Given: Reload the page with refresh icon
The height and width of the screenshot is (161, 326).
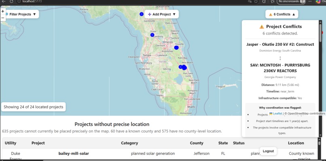Looking at the screenshot, I should click(11, 2).
